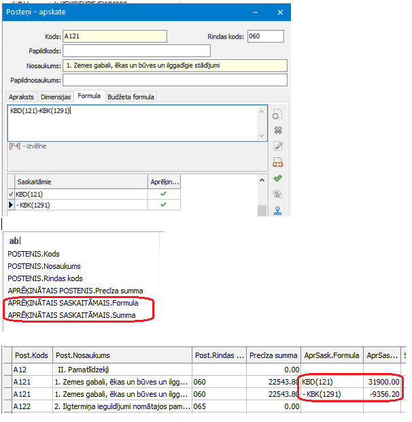Click the - KBK(1291) row indicator arrow
The height and width of the screenshot is (422, 412).
(x=11, y=205)
